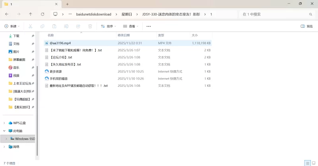Click the Copy icon in toolbar
Screen dimensions: 318x166
click(42, 26)
